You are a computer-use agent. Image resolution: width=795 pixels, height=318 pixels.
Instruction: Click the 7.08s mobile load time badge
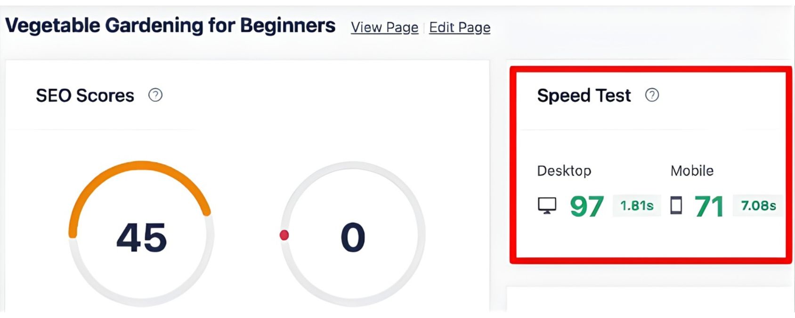pyautogui.click(x=758, y=205)
